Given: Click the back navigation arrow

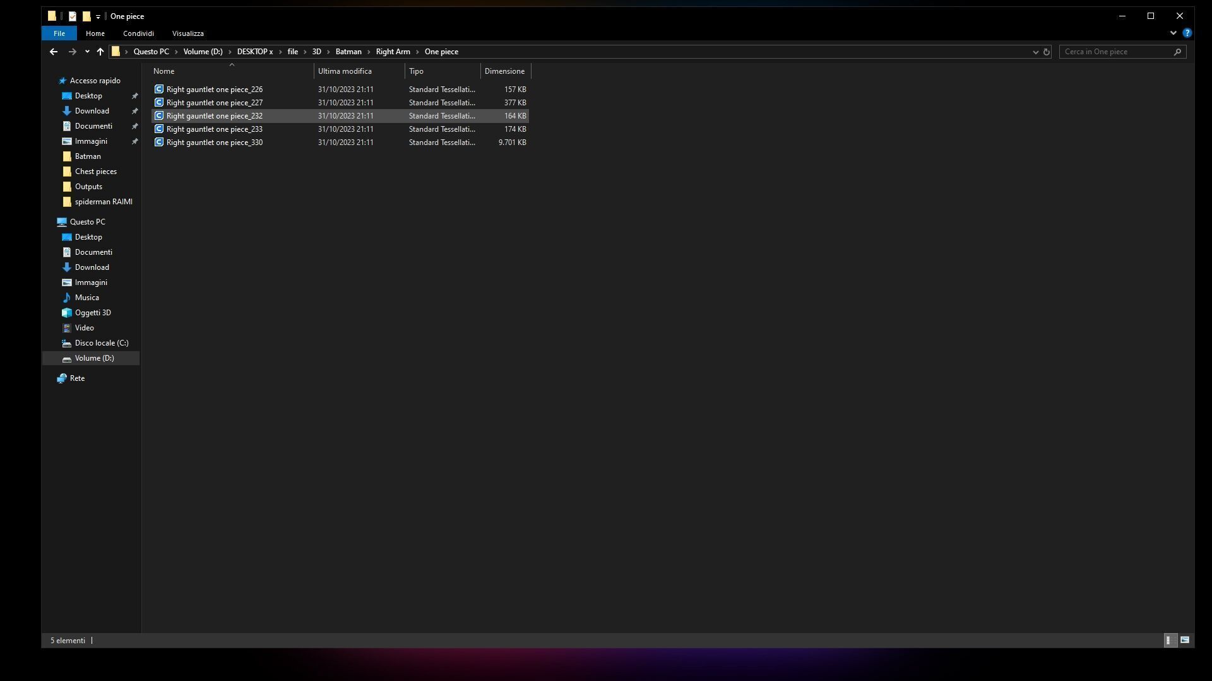Looking at the screenshot, I should 54,52.
